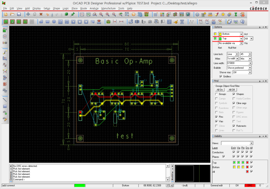Click the Undo arrow icon
This screenshot has height=189, width=270.
47,14
